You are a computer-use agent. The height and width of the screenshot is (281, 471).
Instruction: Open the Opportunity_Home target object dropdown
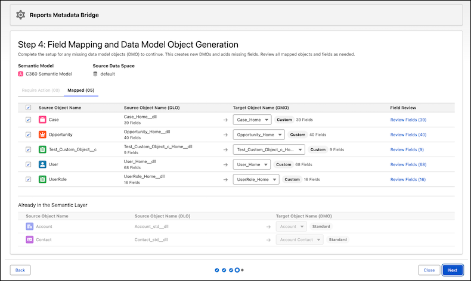pos(259,135)
